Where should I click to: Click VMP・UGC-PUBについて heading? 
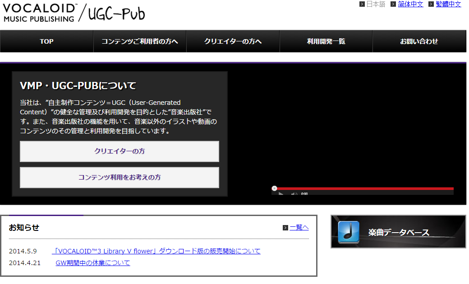(x=78, y=86)
